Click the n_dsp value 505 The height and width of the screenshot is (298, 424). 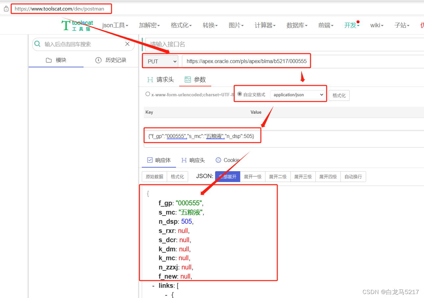click(x=187, y=221)
